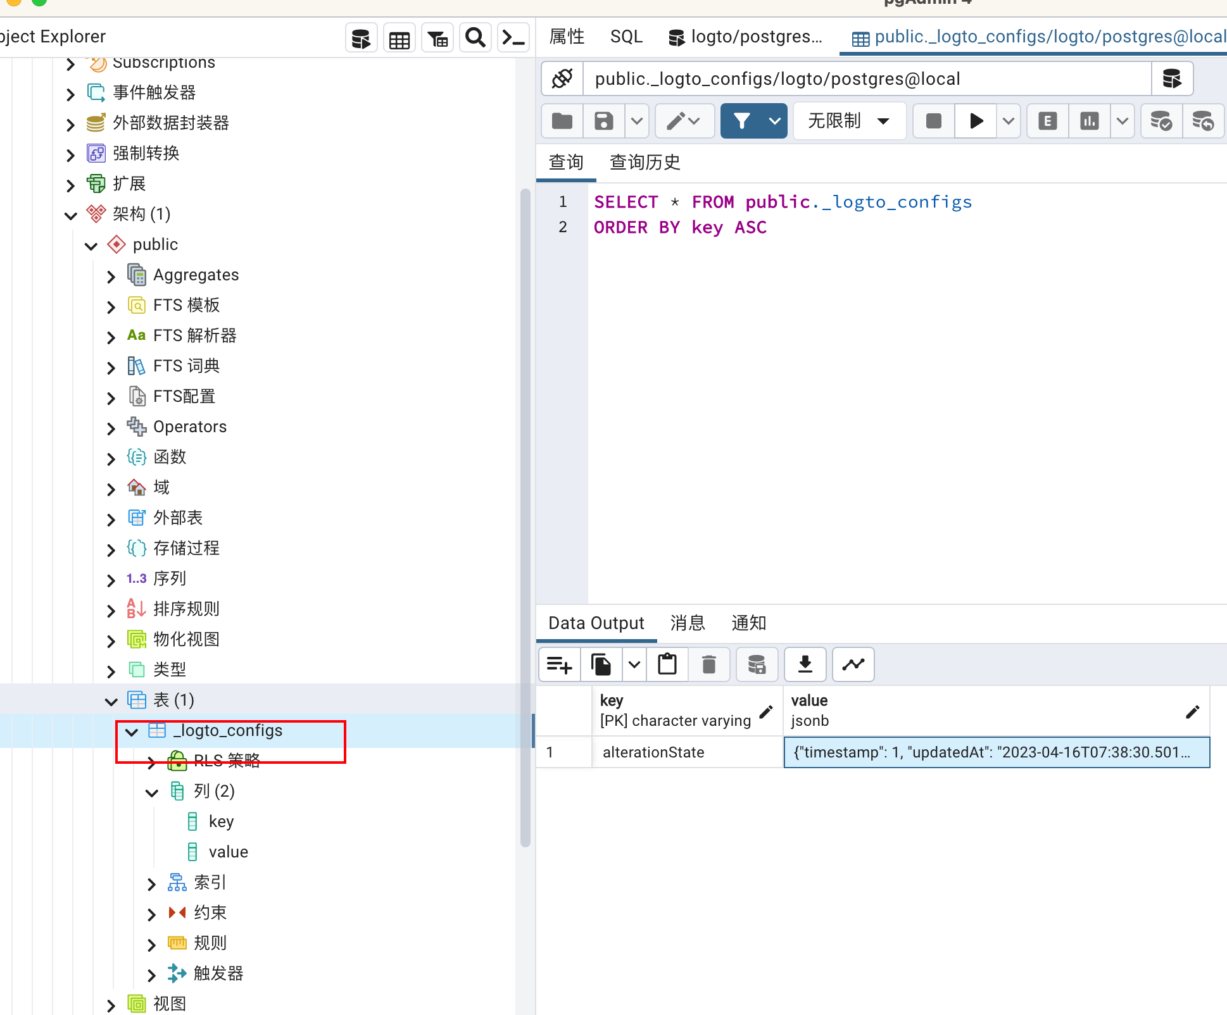Open the 消息 messages tab
The image size is (1227, 1015).
(688, 623)
